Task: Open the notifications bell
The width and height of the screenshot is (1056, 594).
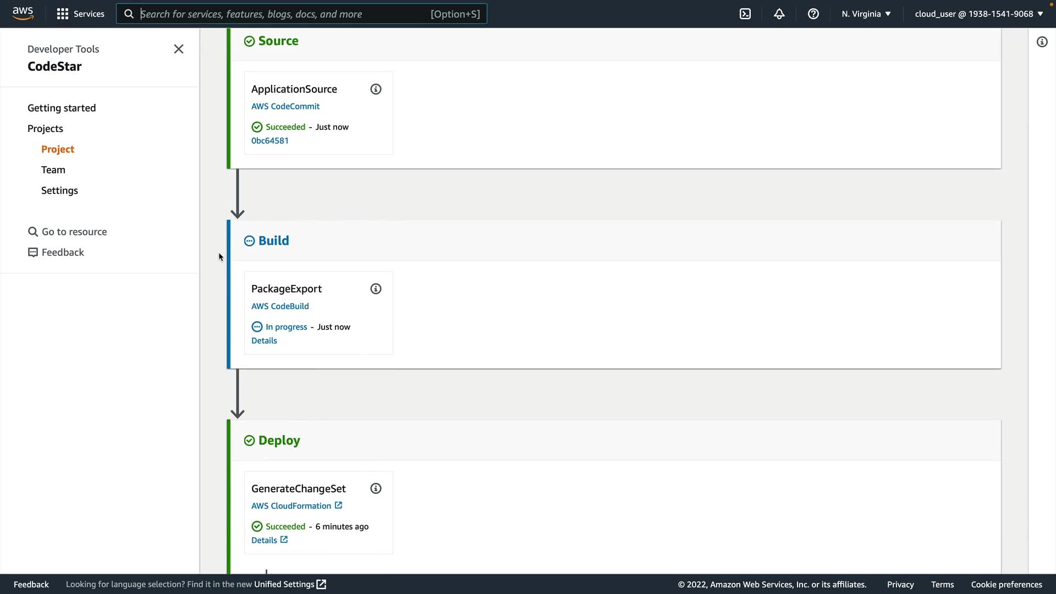Action: click(x=779, y=14)
